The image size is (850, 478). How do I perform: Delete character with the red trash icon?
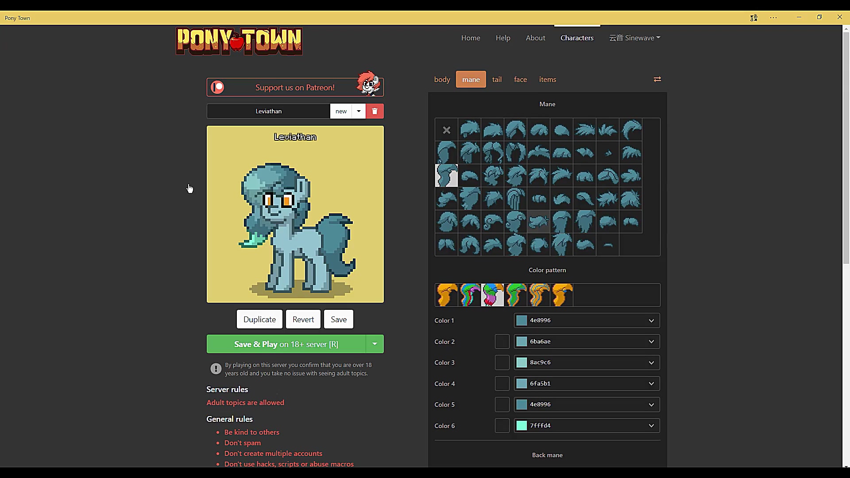click(375, 111)
